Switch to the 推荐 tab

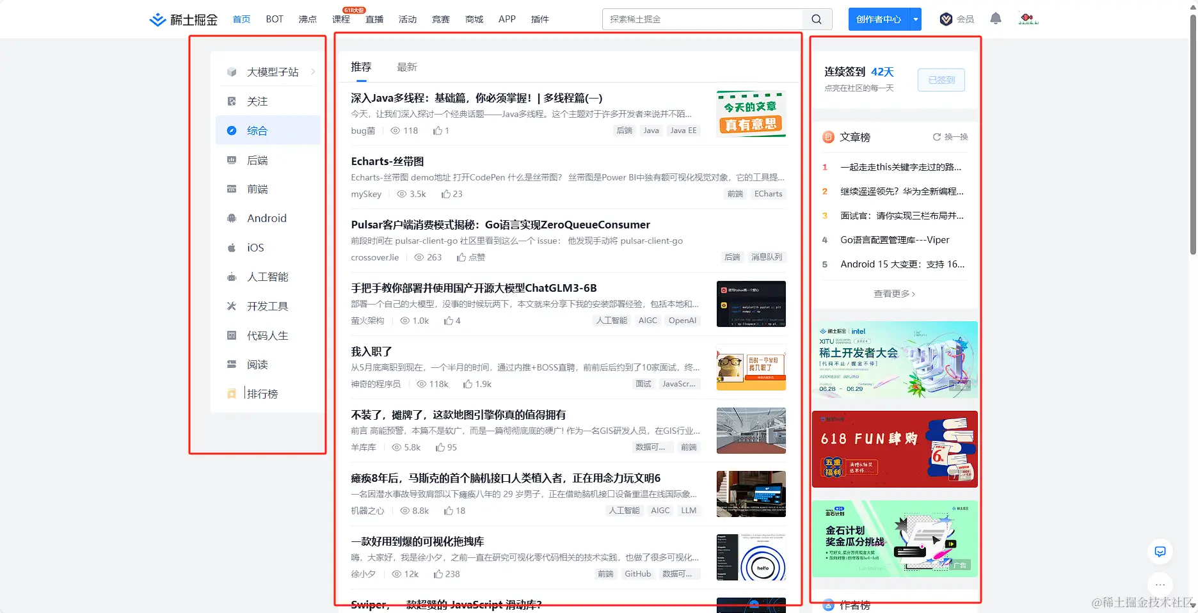(x=361, y=67)
